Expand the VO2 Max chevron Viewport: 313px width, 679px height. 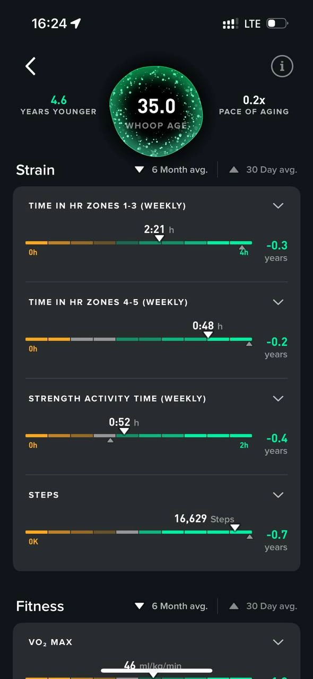click(x=278, y=642)
